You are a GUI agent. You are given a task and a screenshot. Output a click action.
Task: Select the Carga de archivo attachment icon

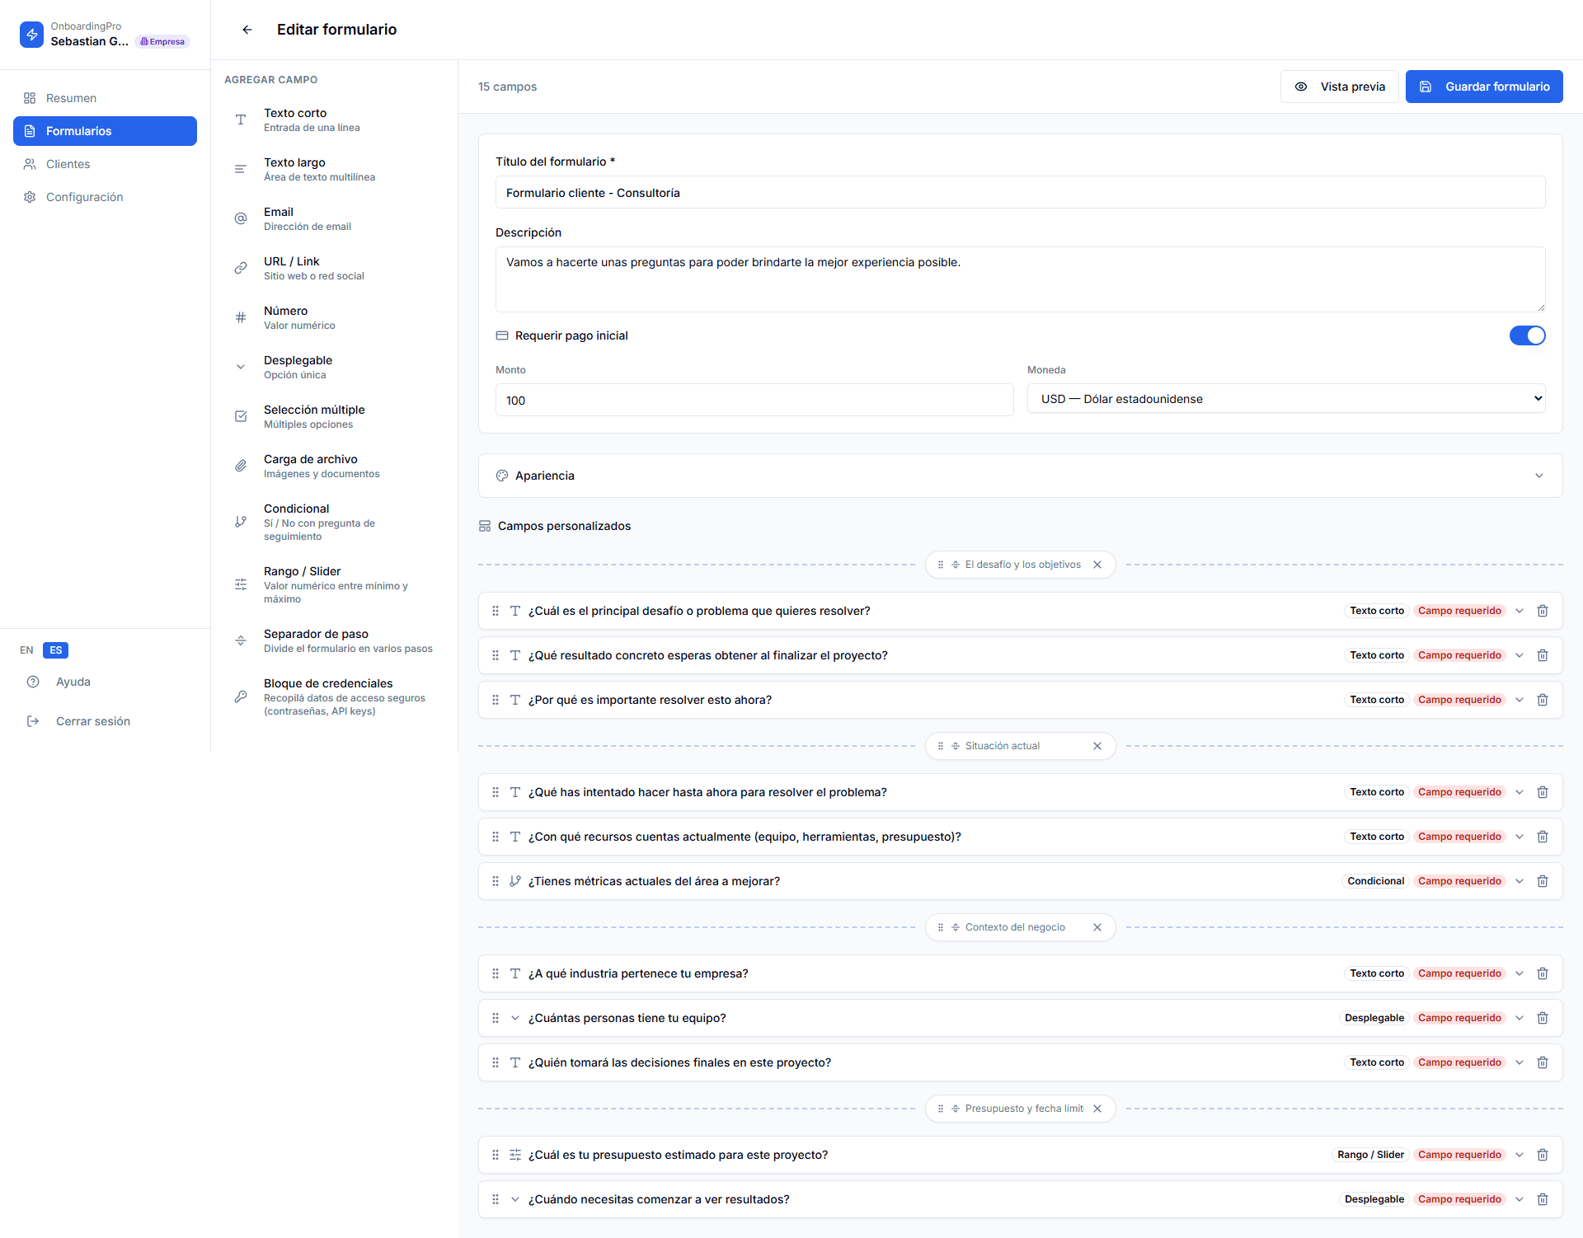pos(240,466)
